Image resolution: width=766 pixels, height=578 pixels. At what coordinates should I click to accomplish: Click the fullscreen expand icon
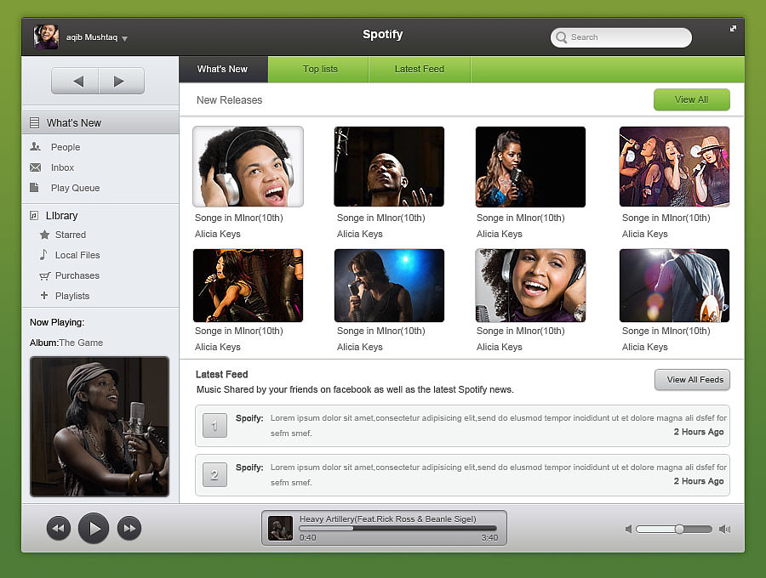tap(733, 29)
